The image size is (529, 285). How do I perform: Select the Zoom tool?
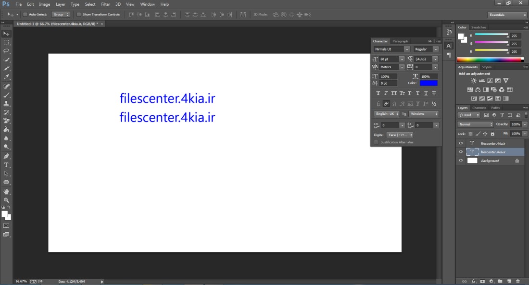tap(6, 200)
